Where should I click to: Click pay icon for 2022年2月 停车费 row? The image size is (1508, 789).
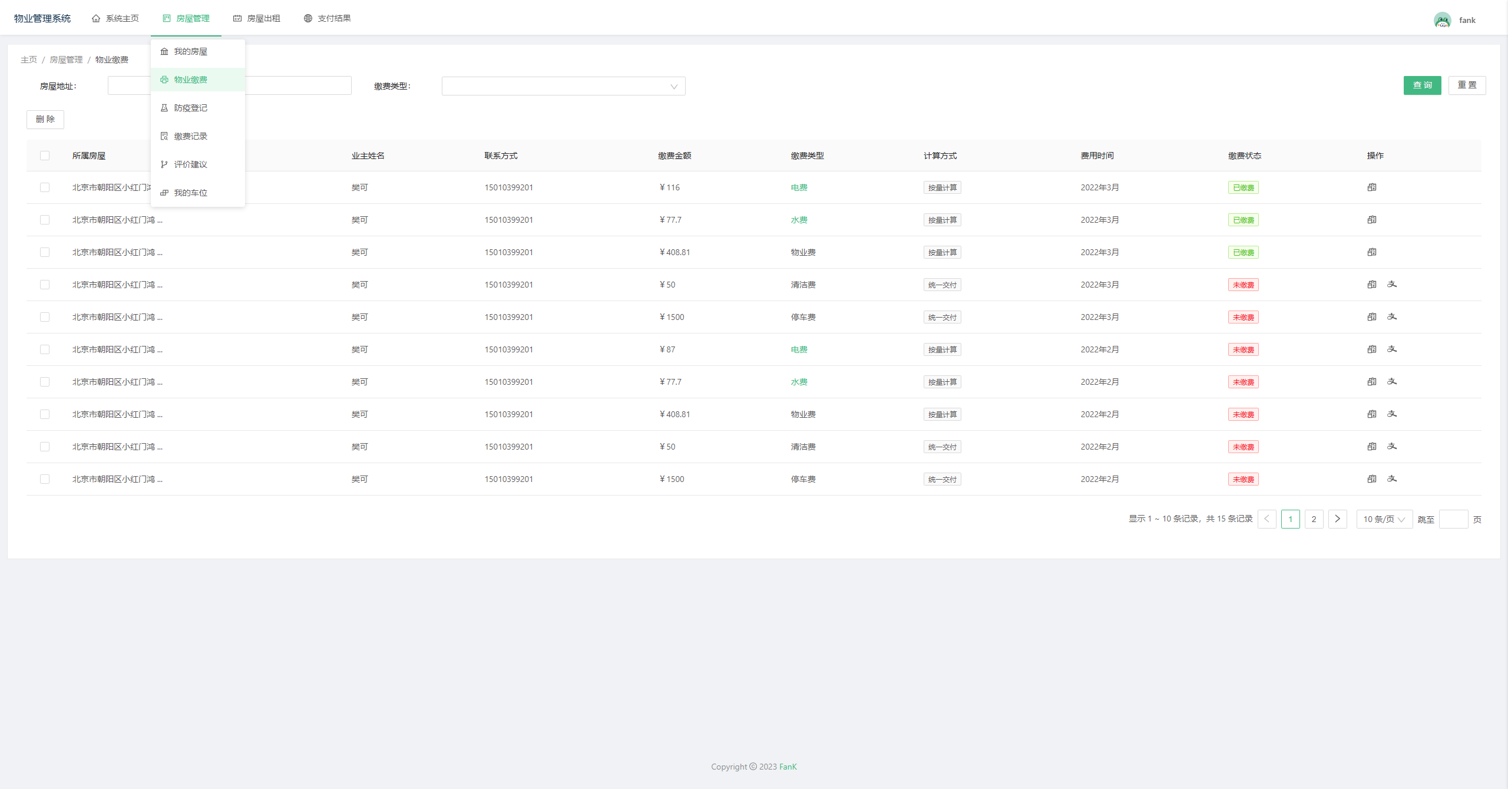[1392, 479]
